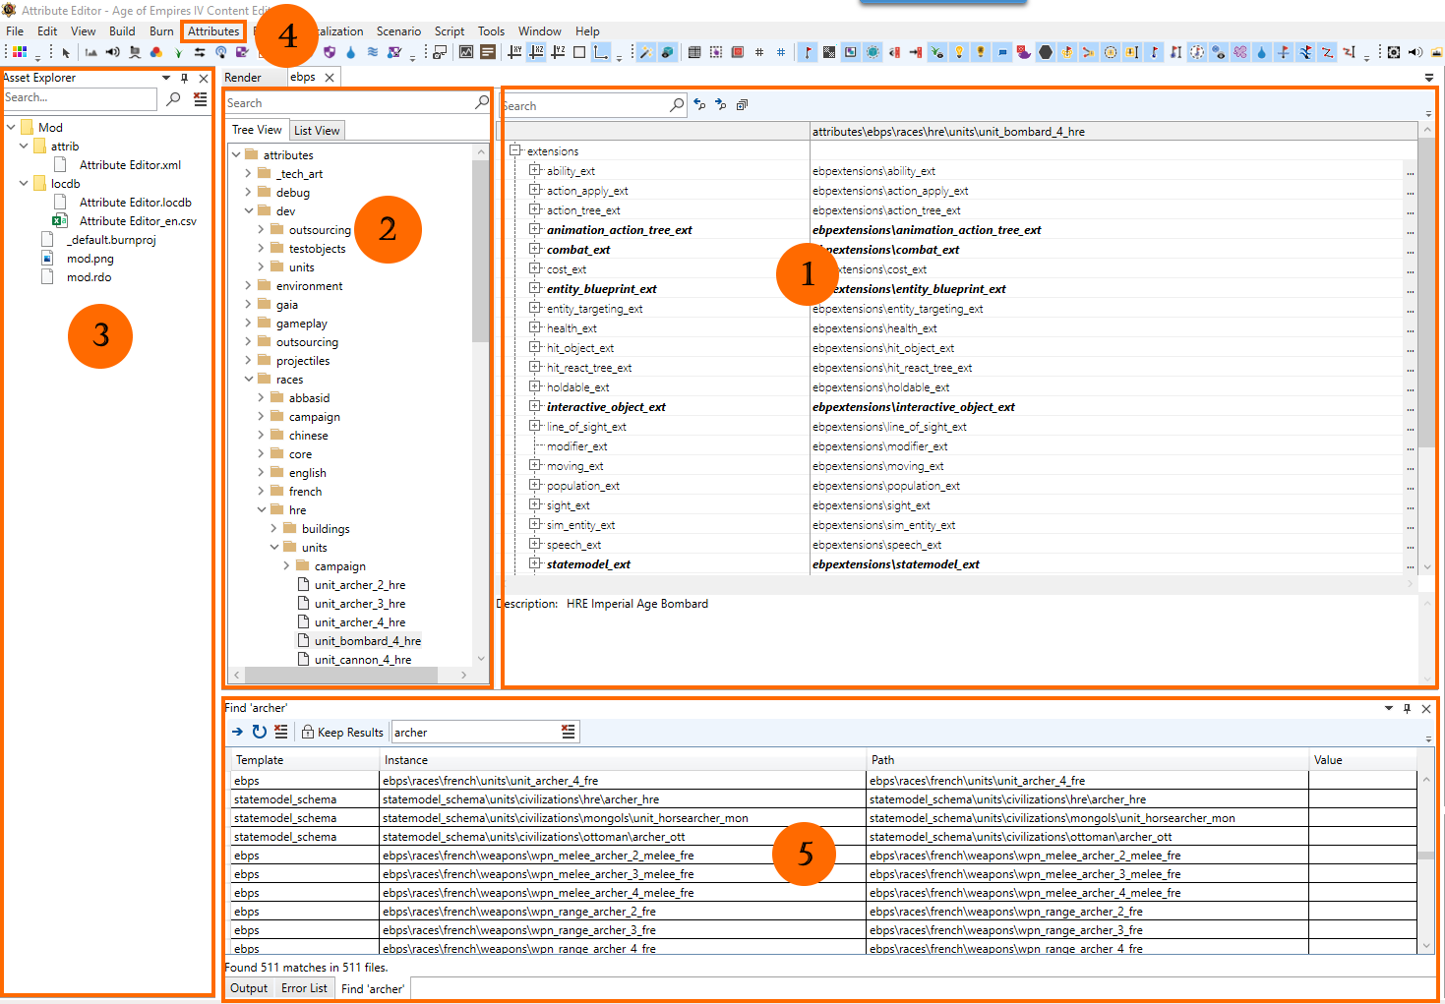The width and height of the screenshot is (1445, 1004).
Task: Click the purple shield toolbar icon
Action: (329, 52)
